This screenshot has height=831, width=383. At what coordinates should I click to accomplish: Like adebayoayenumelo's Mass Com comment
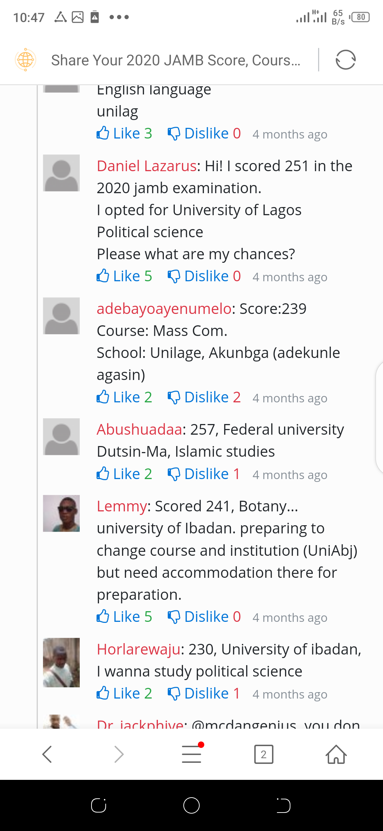coord(124,397)
